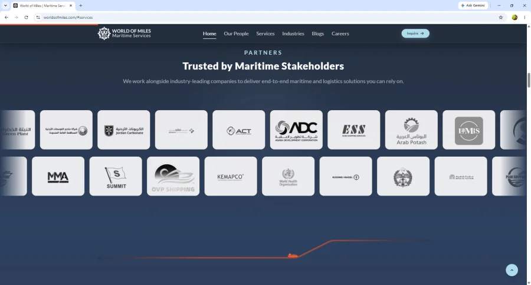
Task: Open the KEMAPCO partner logo card
Action: 231,176
